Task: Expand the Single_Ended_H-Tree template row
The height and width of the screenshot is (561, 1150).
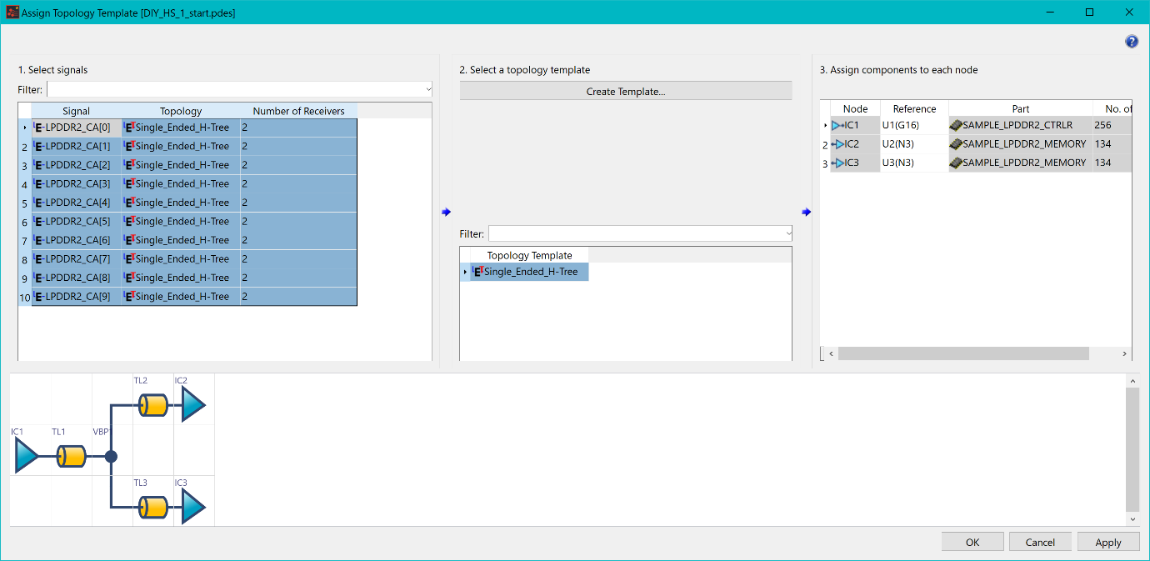Action: pos(465,273)
